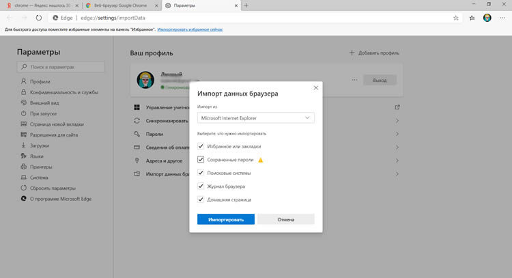This screenshot has width=512, height=278.
Task: Toggle the Журнал браузера checkbox
Action: point(201,186)
